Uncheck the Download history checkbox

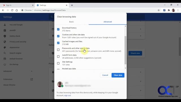(x=58, y=29)
